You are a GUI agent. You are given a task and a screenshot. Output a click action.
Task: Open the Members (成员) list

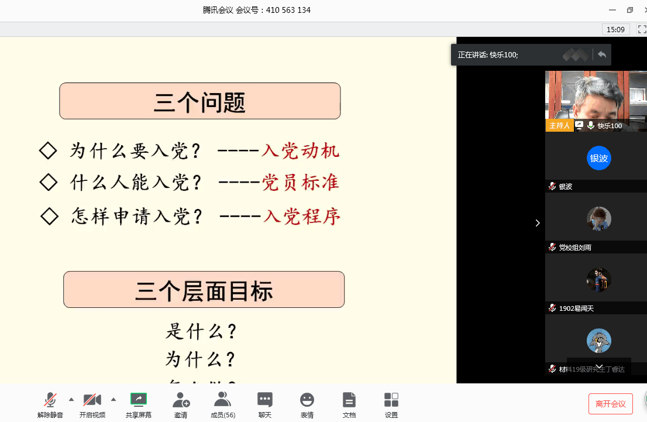[222, 404]
